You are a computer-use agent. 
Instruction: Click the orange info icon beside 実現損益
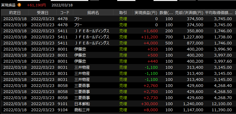[x=19, y=5]
